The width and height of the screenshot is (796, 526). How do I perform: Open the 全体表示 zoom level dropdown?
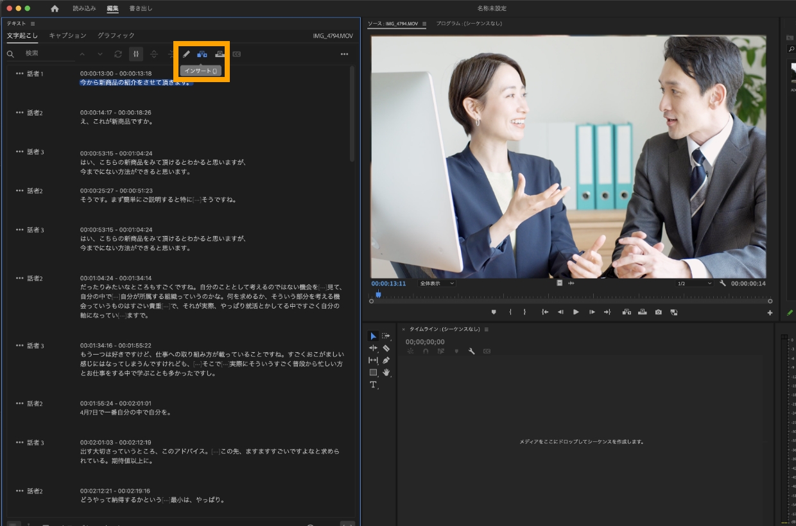(x=437, y=284)
